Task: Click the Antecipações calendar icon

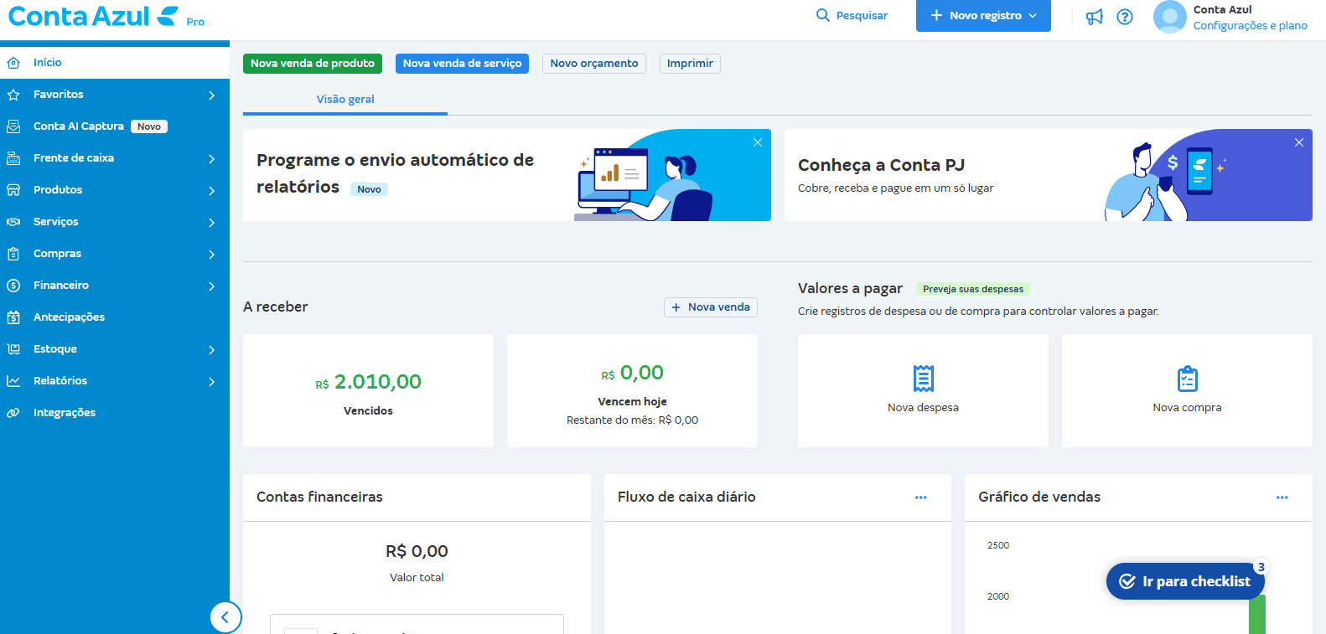Action: [13, 317]
